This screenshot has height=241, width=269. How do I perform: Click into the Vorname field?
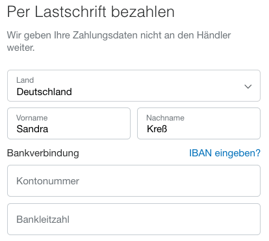click(x=69, y=123)
